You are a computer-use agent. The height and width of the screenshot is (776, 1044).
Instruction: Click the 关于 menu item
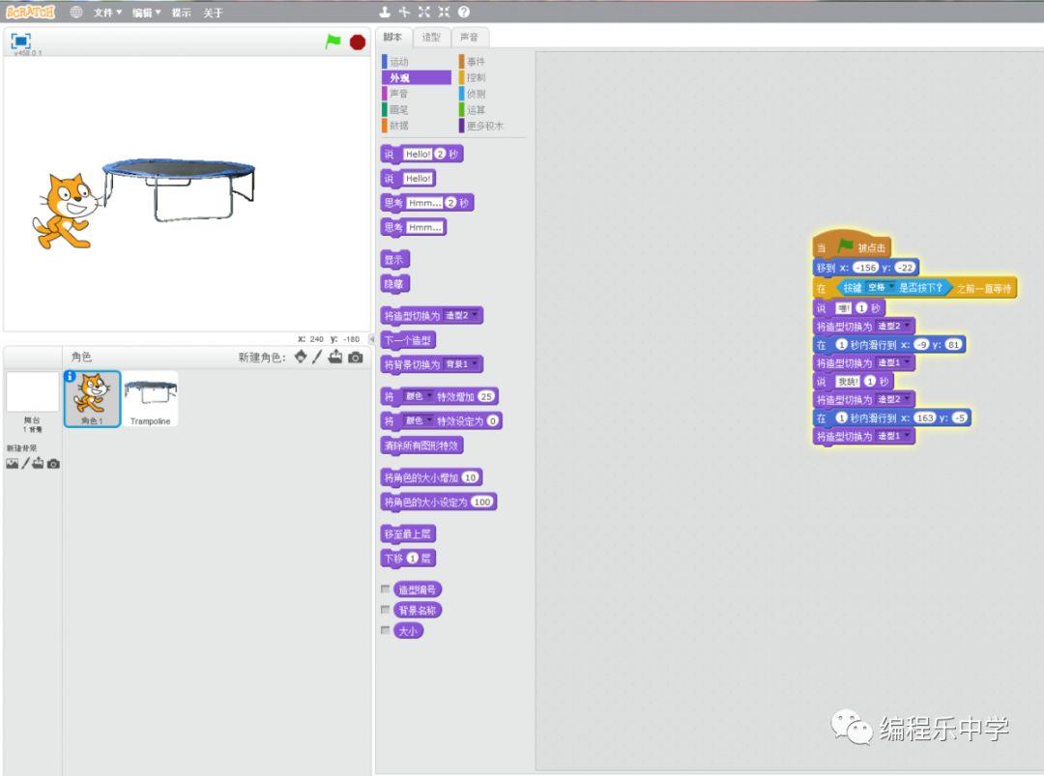[213, 13]
